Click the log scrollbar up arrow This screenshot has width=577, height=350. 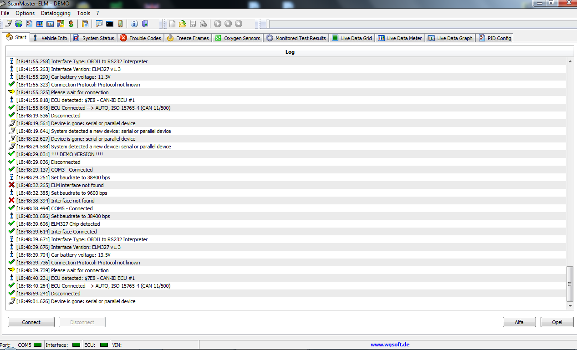(x=570, y=61)
